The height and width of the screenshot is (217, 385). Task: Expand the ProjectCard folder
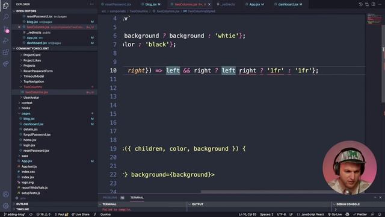[32, 55]
